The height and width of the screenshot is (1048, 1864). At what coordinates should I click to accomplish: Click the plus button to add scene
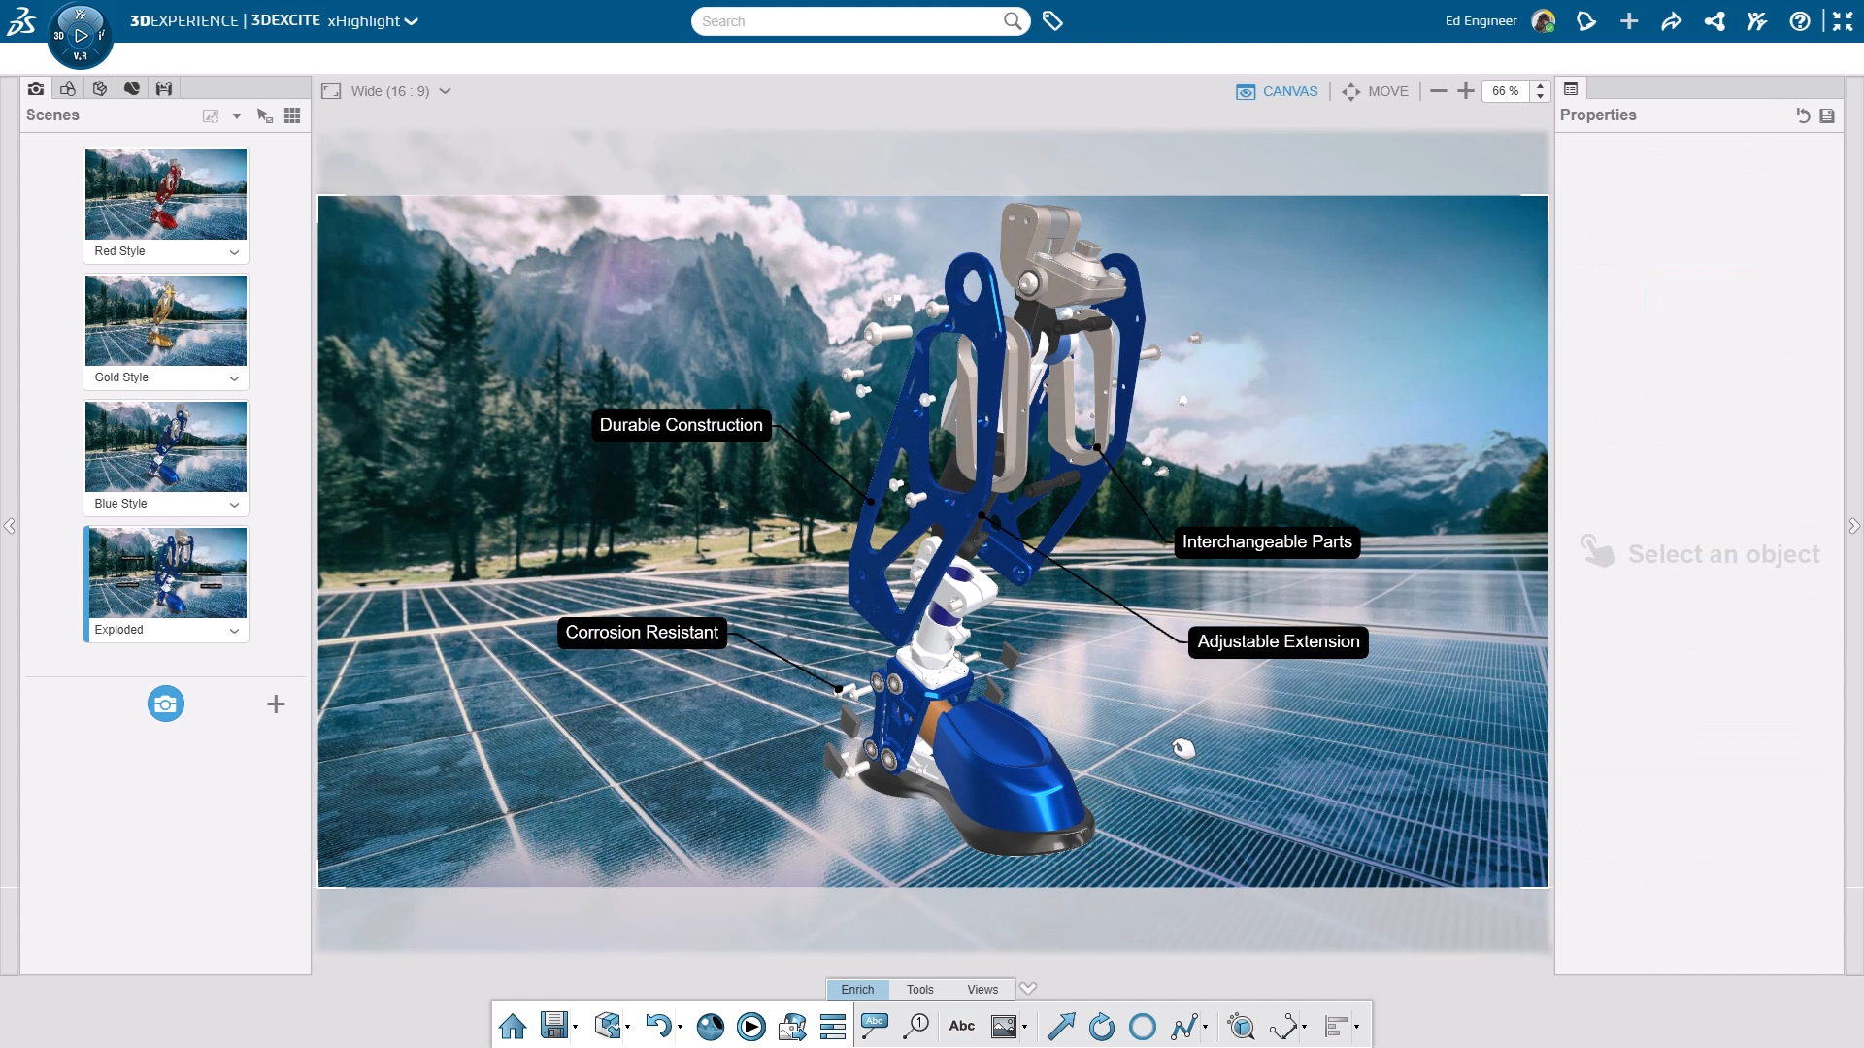click(276, 704)
